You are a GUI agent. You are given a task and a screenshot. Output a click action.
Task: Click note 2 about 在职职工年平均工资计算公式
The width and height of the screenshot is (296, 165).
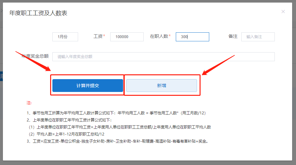[69, 120]
